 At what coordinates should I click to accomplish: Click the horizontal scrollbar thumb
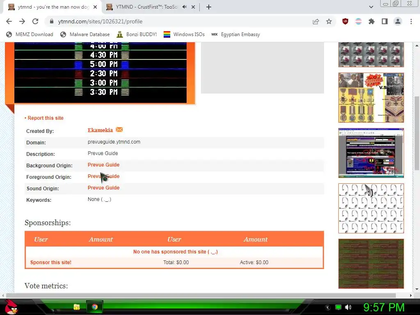201,295
